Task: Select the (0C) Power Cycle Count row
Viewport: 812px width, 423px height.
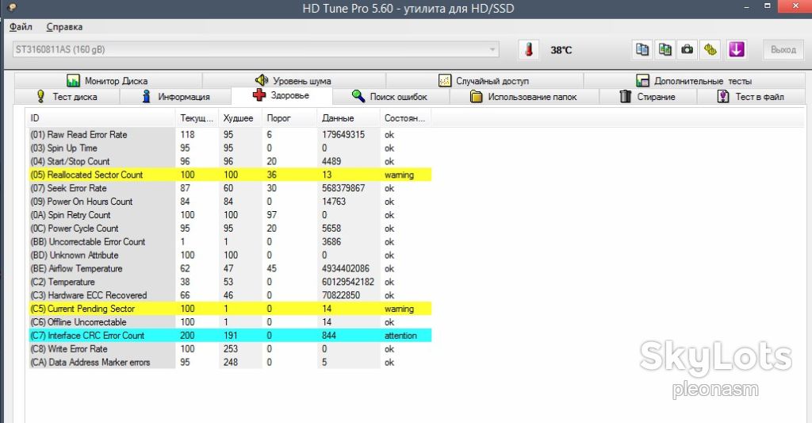Action: (x=230, y=229)
